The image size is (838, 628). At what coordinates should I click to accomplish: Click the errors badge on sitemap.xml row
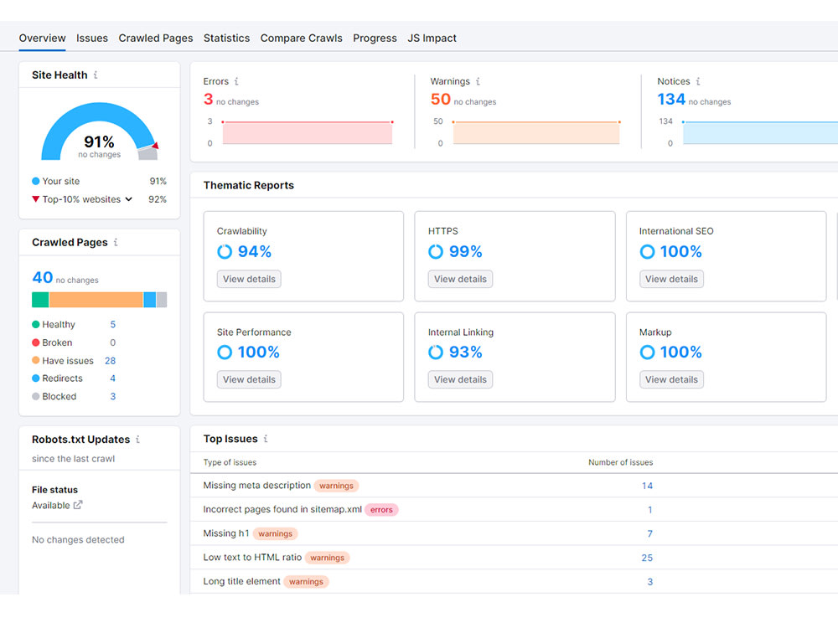381,509
